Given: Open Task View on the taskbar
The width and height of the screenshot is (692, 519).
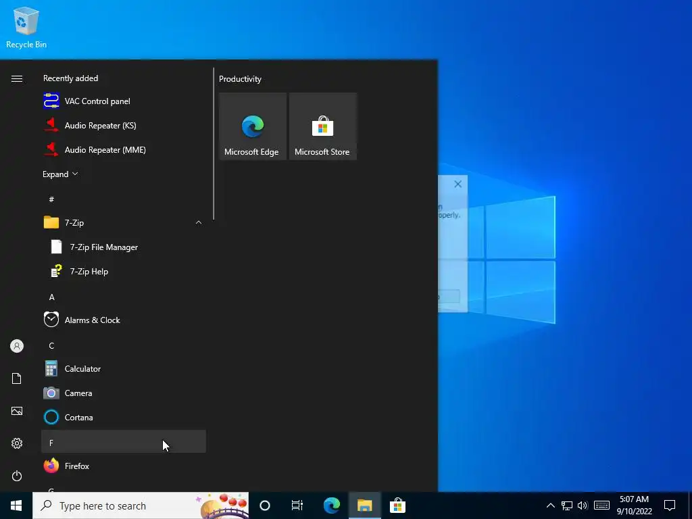Looking at the screenshot, I should coord(297,505).
